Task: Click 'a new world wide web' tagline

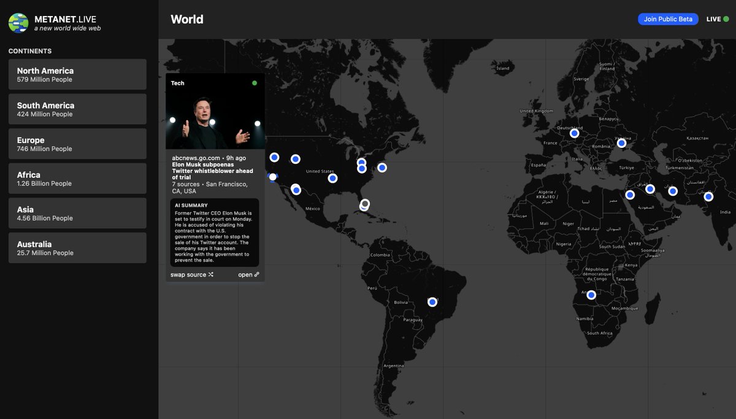Action: (67, 28)
